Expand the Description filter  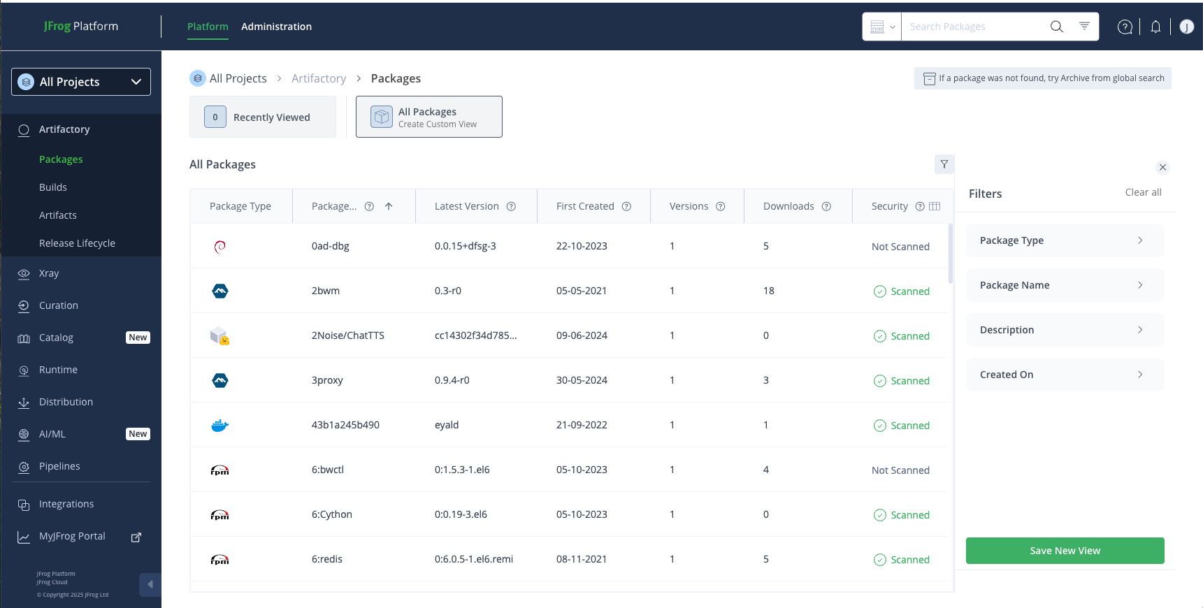(x=1065, y=330)
